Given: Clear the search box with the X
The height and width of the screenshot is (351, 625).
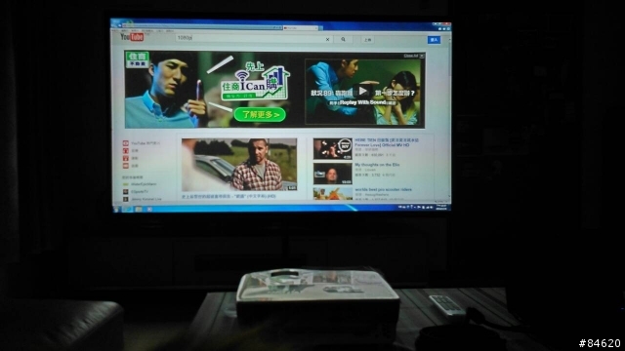Looking at the screenshot, I should tap(328, 39).
